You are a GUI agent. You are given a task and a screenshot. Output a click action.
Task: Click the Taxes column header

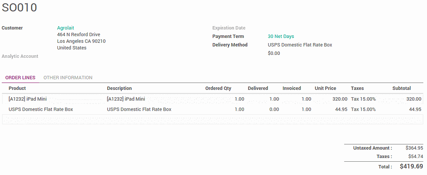point(357,88)
